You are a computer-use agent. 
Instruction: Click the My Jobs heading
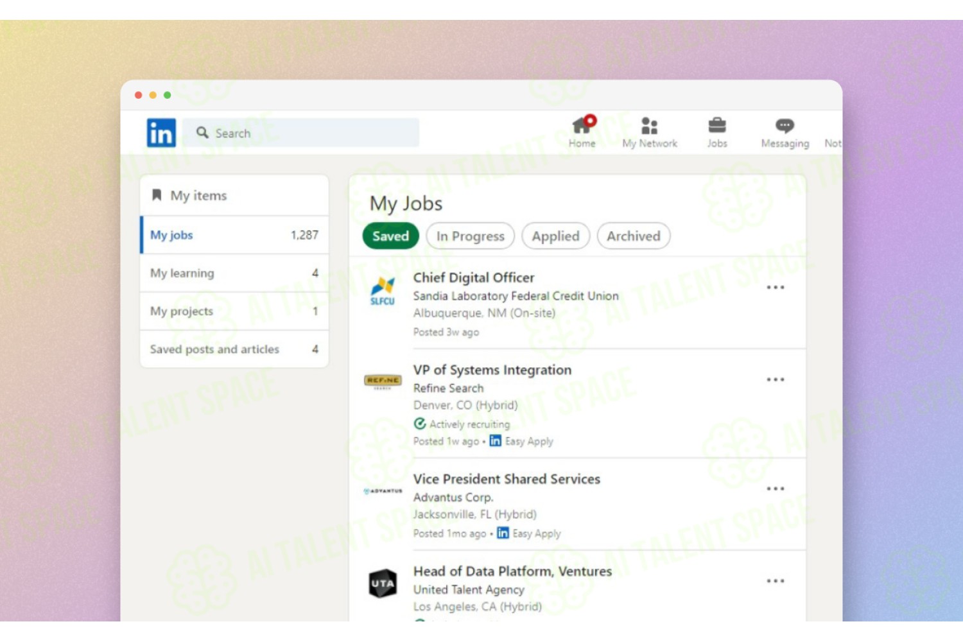tap(406, 204)
